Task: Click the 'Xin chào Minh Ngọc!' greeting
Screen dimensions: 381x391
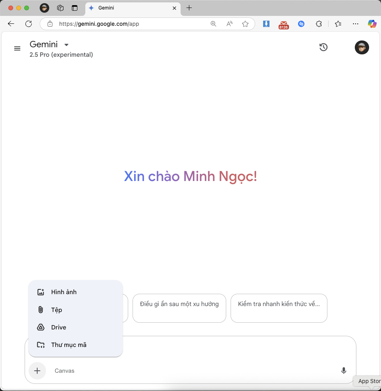Action: tap(190, 176)
